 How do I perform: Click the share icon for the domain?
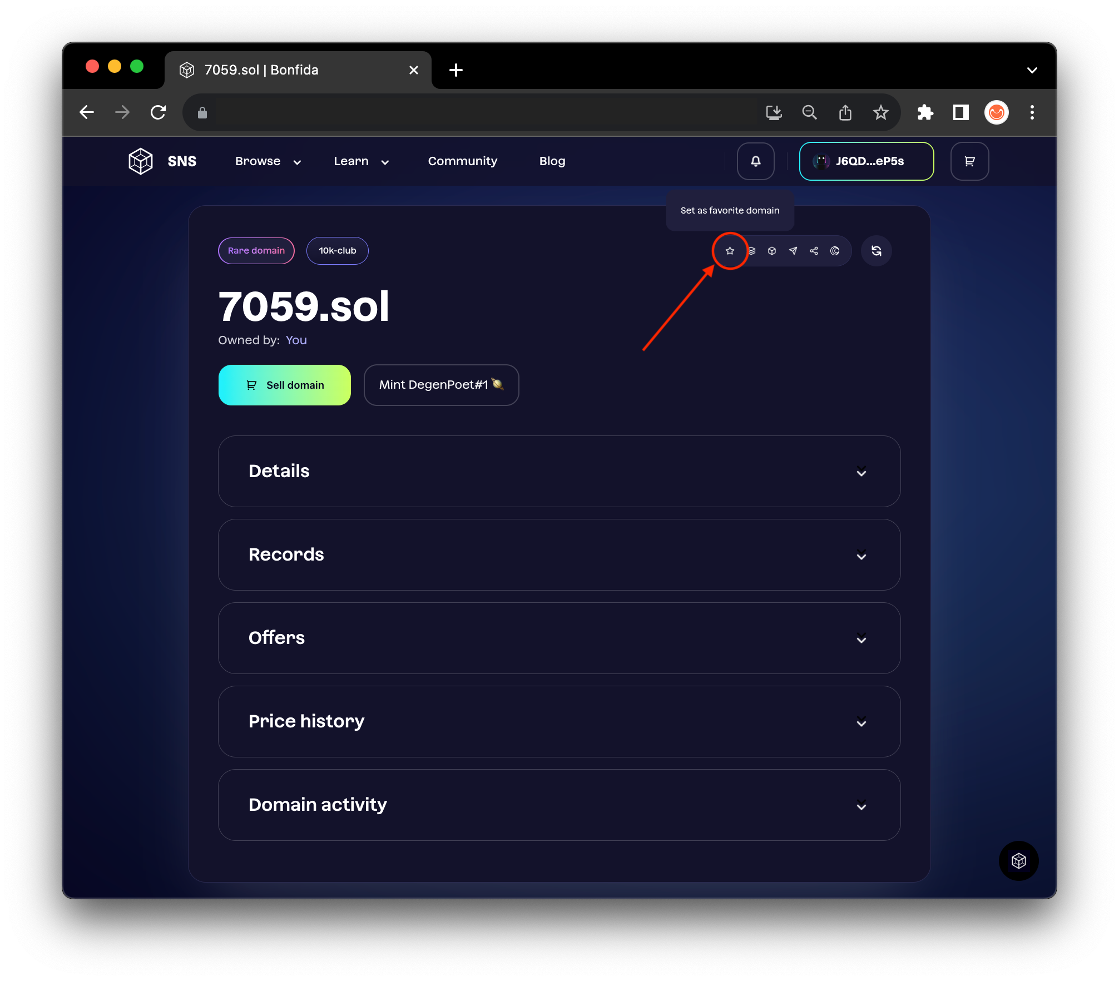[x=814, y=251]
